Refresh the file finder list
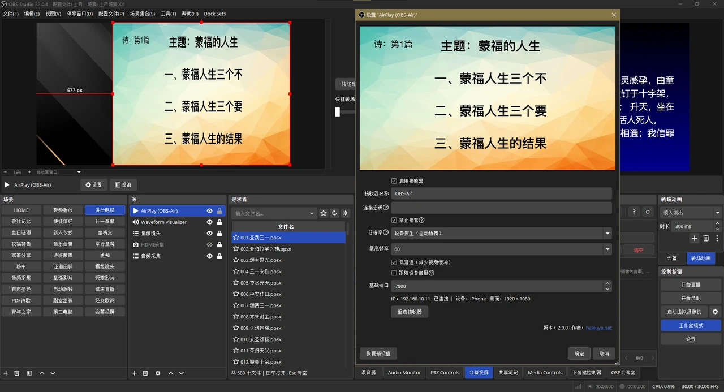724x392 pixels. (334, 213)
